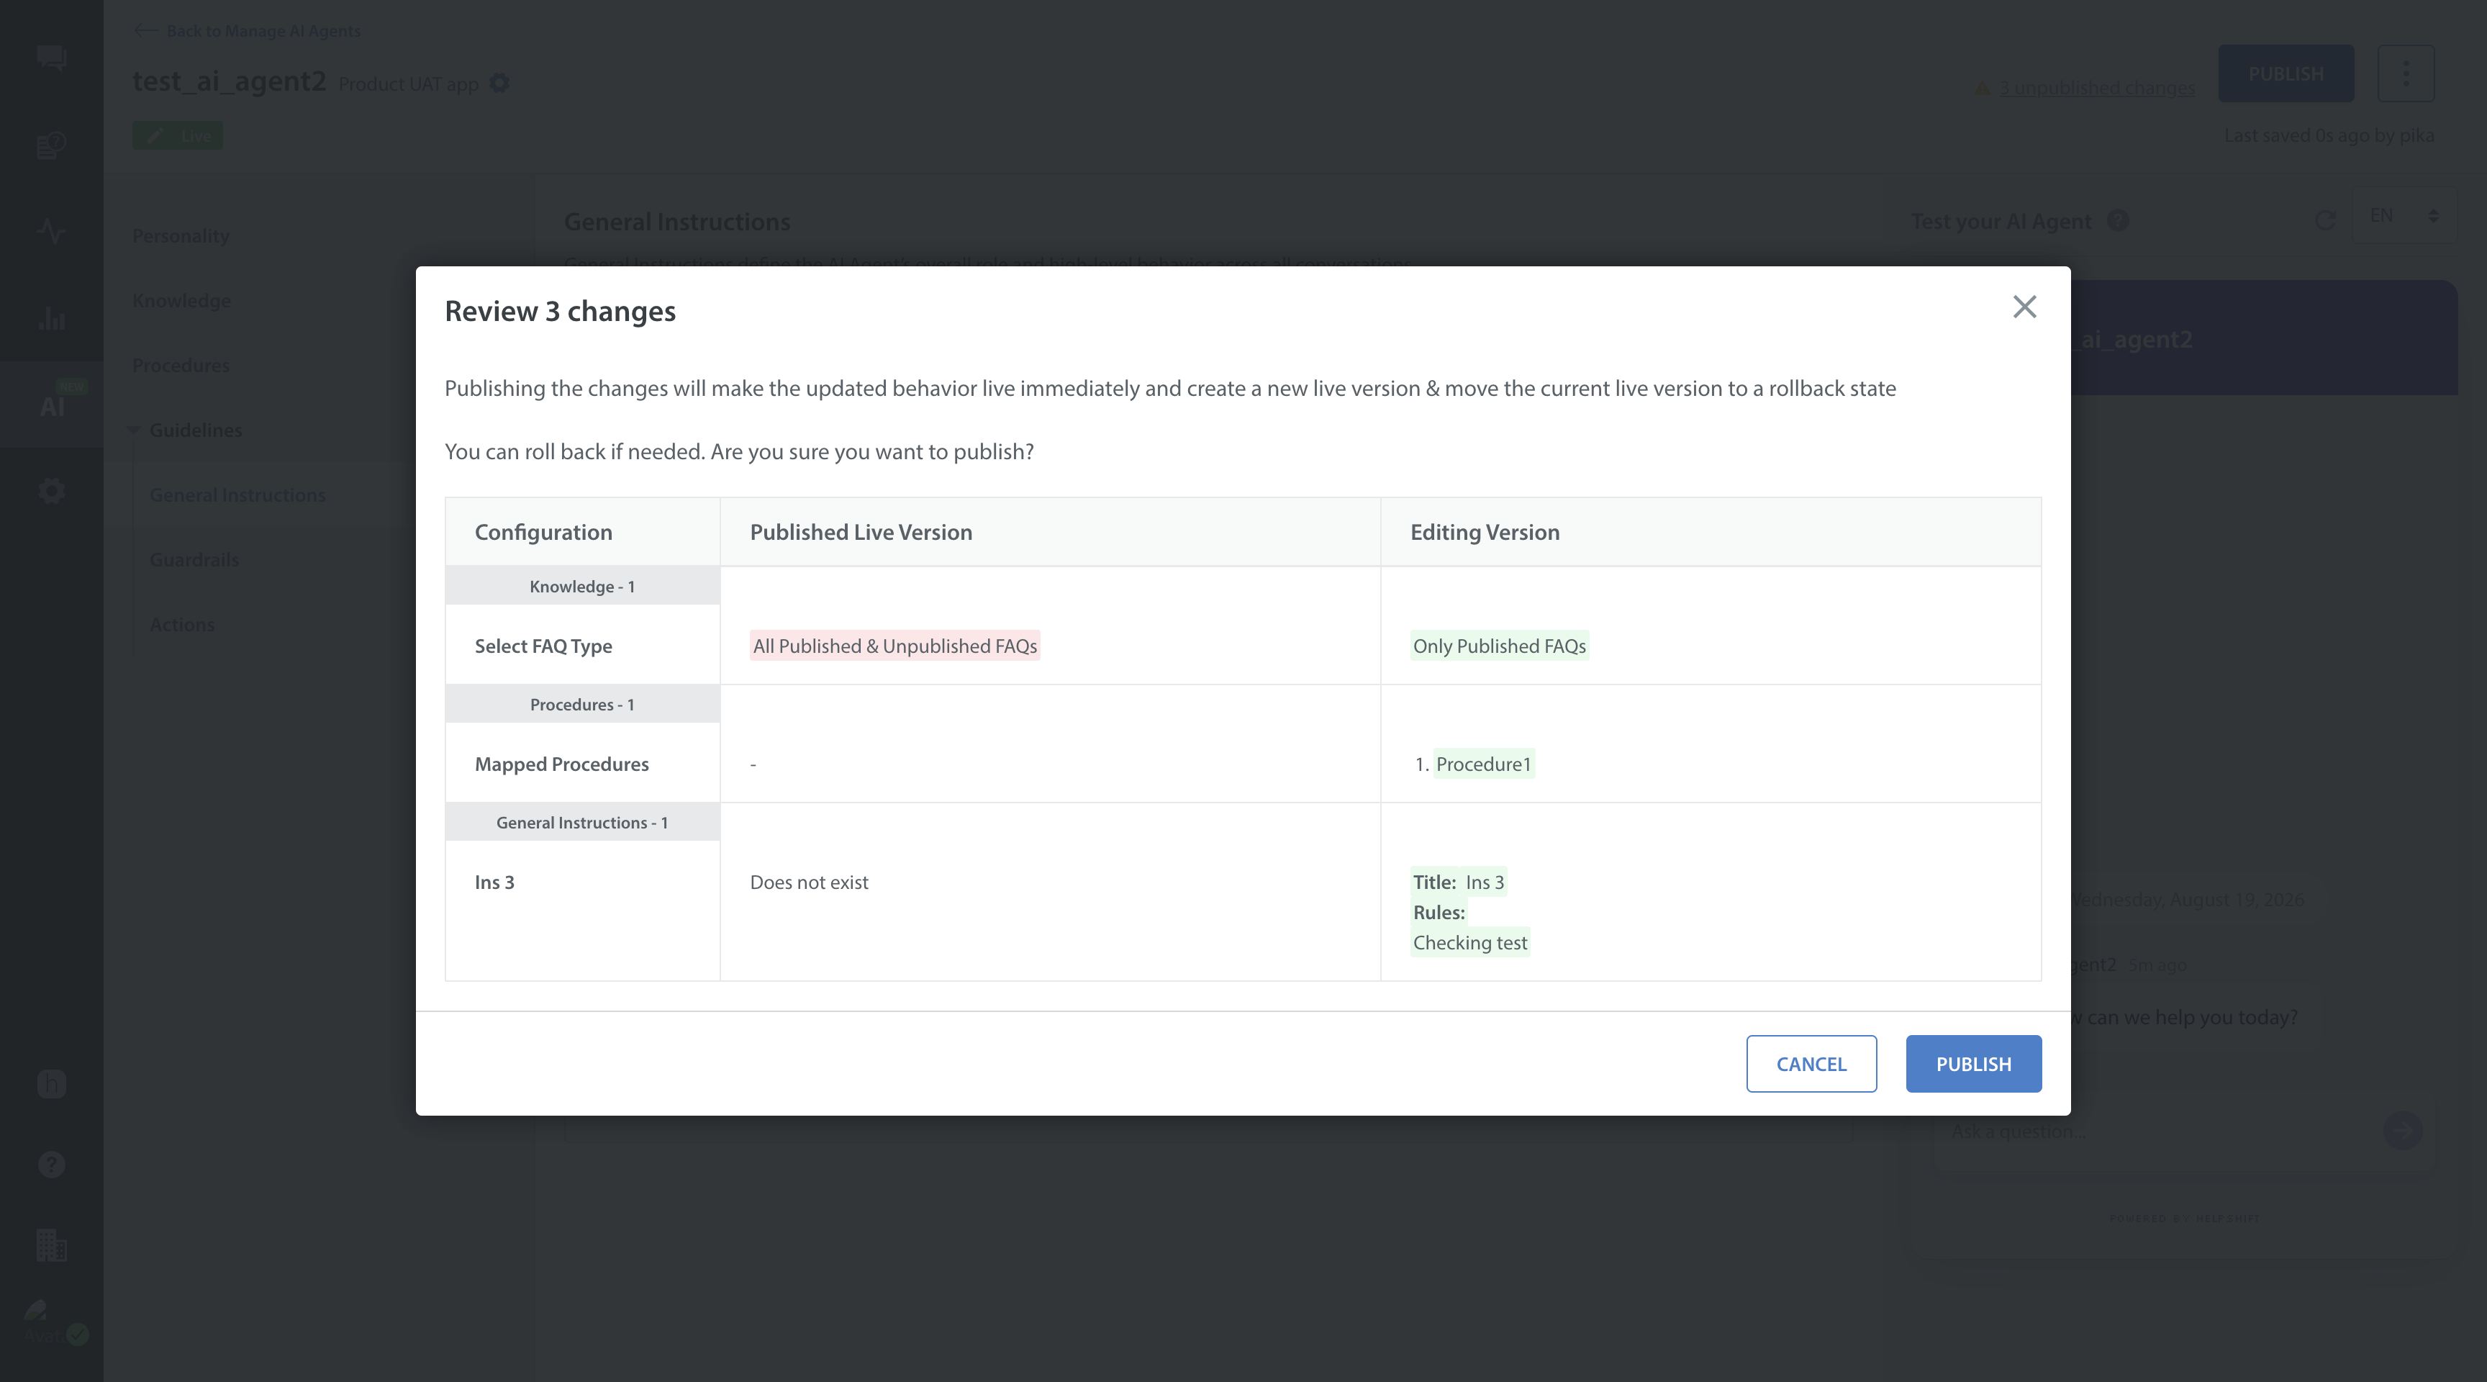This screenshot has height=1382, width=2487.
Task: Open the building organization sidebar icon
Action: pyautogui.click(x=51, y=1246)
